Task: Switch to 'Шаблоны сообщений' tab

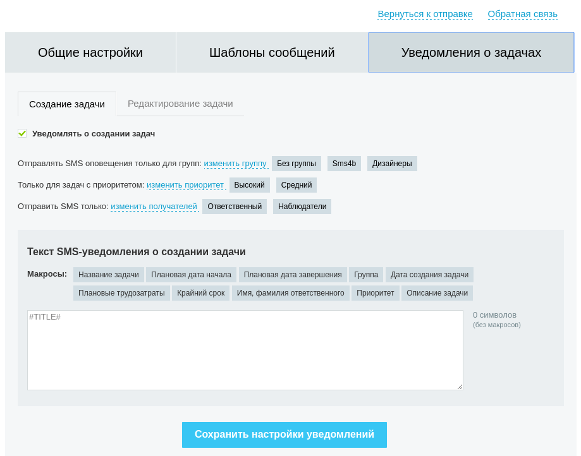Action: [x=272, y=52]
